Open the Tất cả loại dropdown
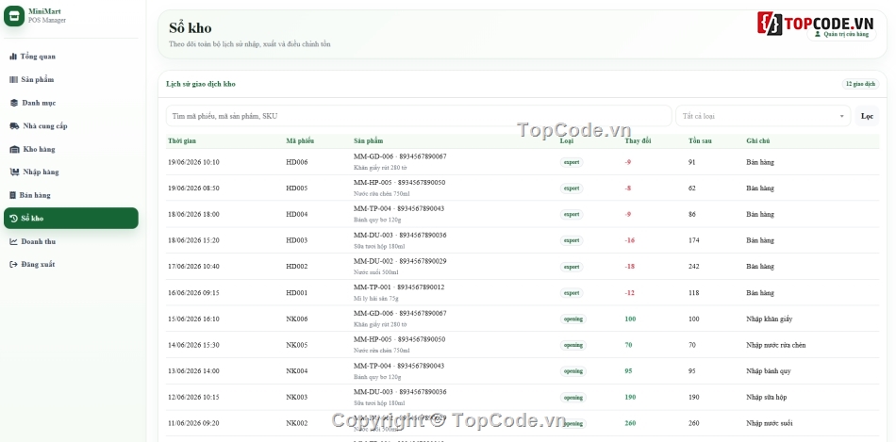The height and width of the screenshot is (442, 896). click(x=763, y=116)
